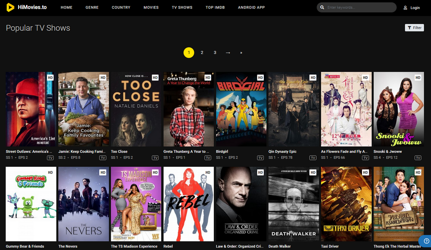Click the Login link
The image size is (431, 250).
(x=415, y=8)
